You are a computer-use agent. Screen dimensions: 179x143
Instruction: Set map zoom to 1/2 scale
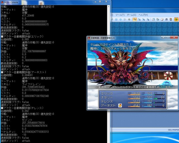[x=139, y=20]
